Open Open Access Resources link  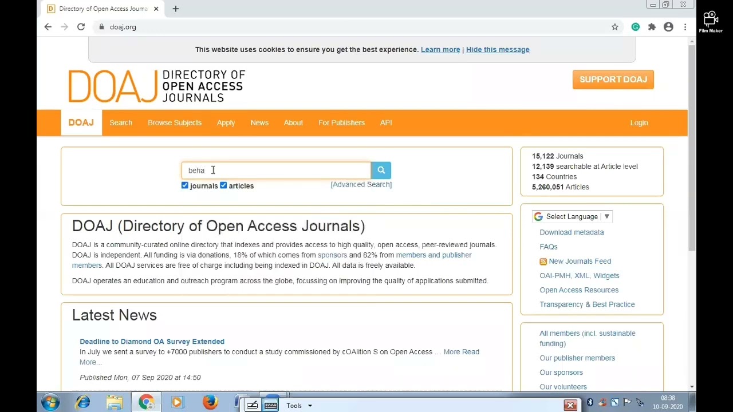coord(579,290)
